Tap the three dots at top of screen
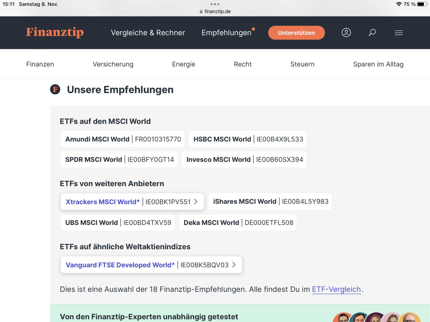The height and width of the screenshot is (322, 430). 215,4
